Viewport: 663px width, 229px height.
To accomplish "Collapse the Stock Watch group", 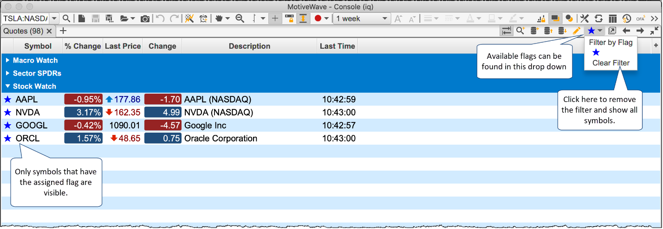I will tap(7, 86).
